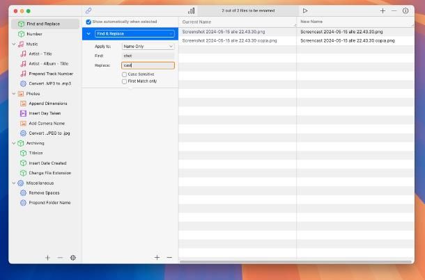Click the Photos group picture icon
Screen dimensions: 425x280
click(x=21, y=94)
